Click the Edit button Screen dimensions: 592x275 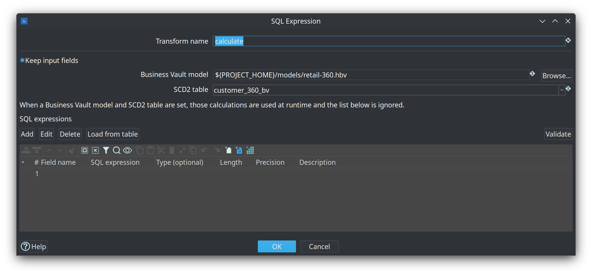click(x=47, y=134)
